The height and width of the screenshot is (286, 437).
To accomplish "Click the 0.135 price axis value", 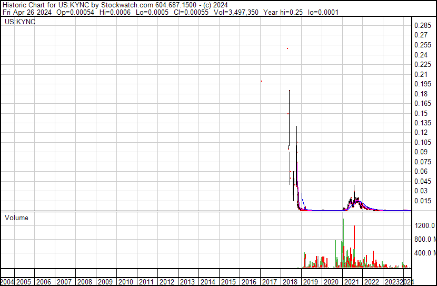I will pos(423,123).
